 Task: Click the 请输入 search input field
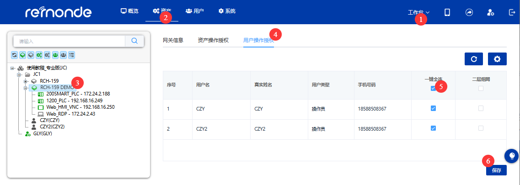tap(70, 41)
